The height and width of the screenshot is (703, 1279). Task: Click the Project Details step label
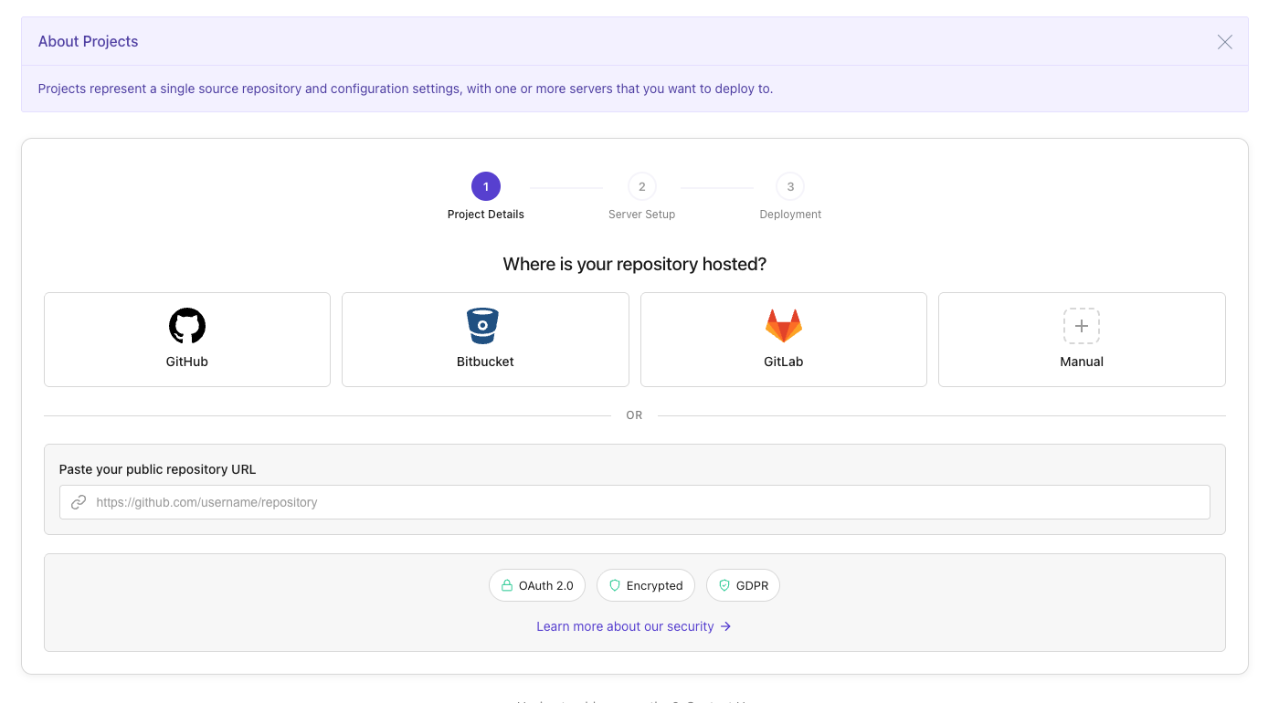(x=486, y=215)
